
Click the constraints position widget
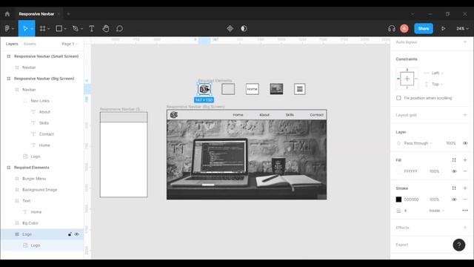click(407, 79)
